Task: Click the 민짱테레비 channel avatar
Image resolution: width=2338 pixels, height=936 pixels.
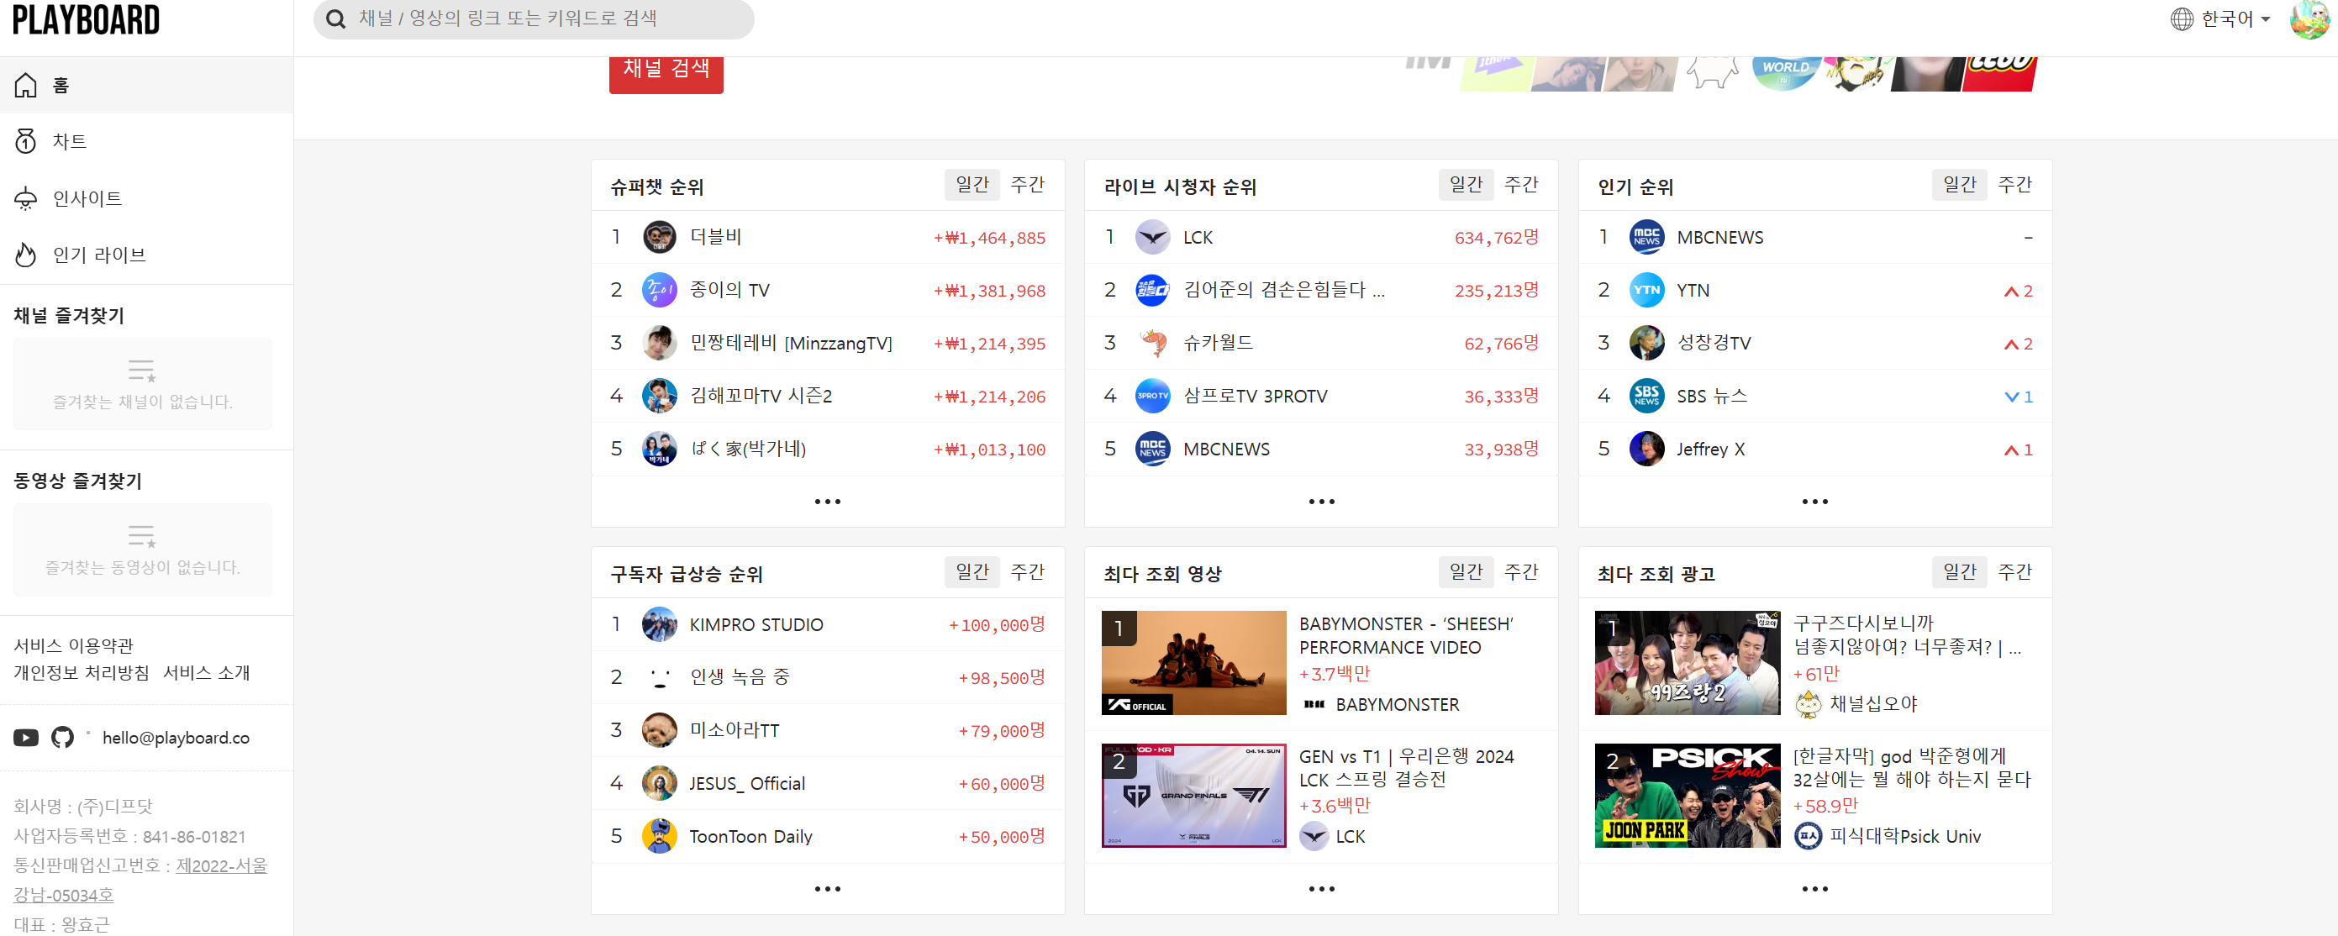Action: click(x=660, y=344)
